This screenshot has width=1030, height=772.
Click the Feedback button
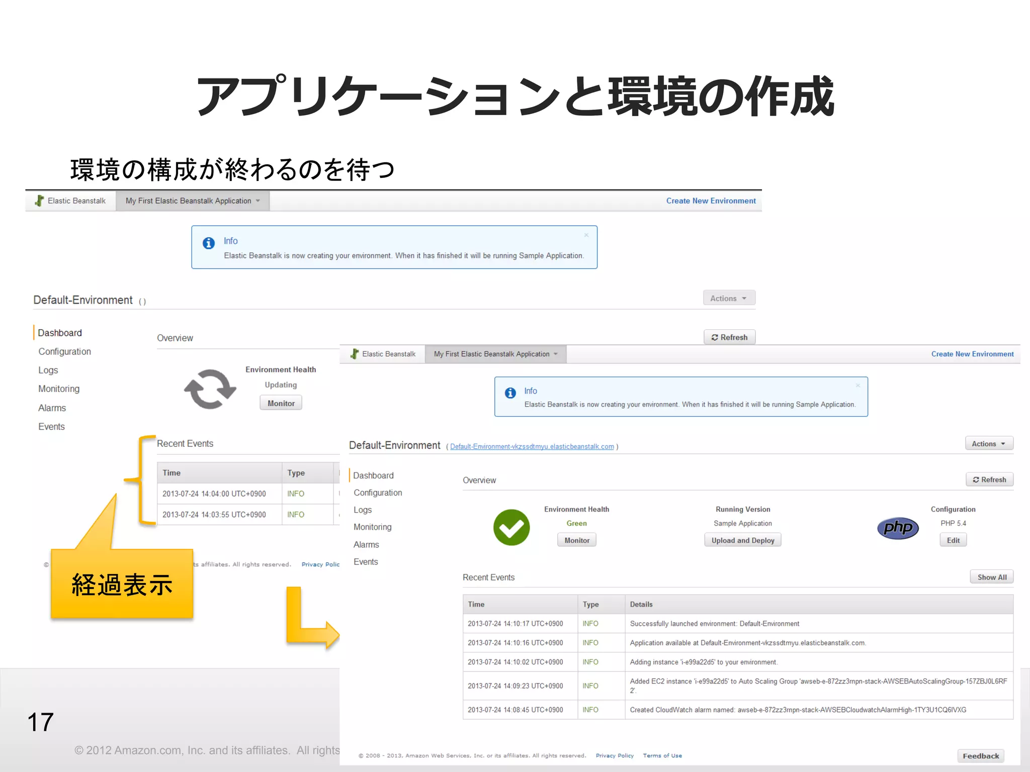981,756
